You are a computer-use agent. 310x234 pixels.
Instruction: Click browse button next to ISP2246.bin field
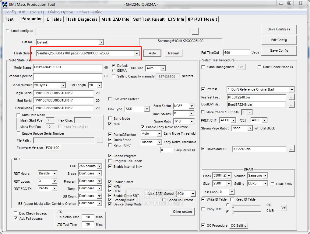(291, 149)
